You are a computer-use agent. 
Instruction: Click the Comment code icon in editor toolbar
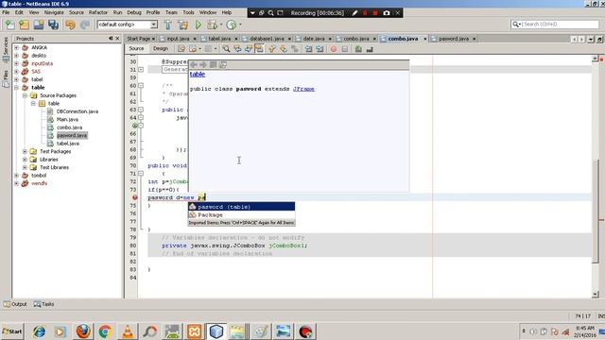click(358, 49)
